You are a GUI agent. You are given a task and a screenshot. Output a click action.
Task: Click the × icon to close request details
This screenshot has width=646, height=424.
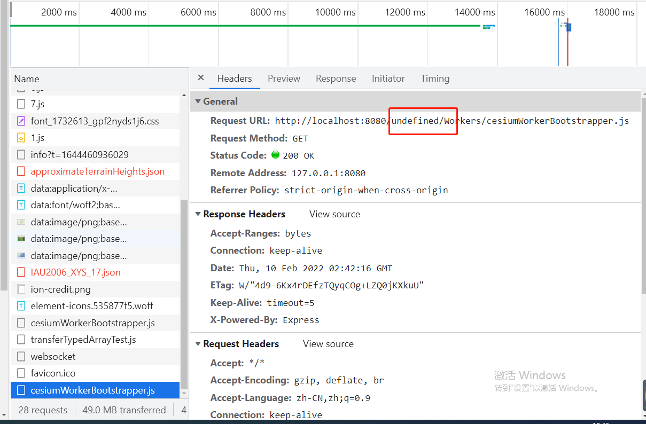pyautogui.click(x=200, y=78)
